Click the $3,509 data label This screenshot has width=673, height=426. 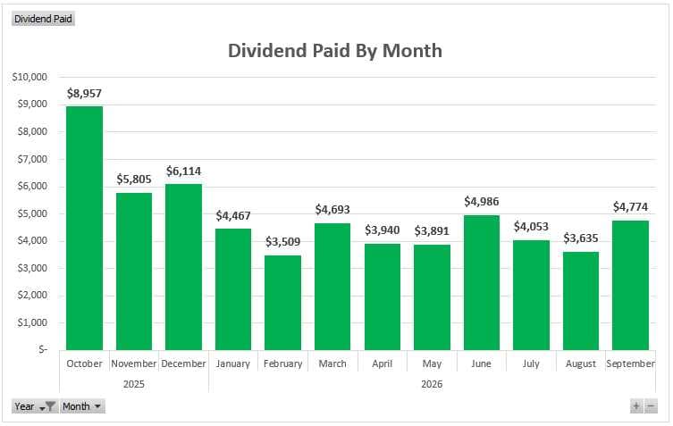(282, 242)
